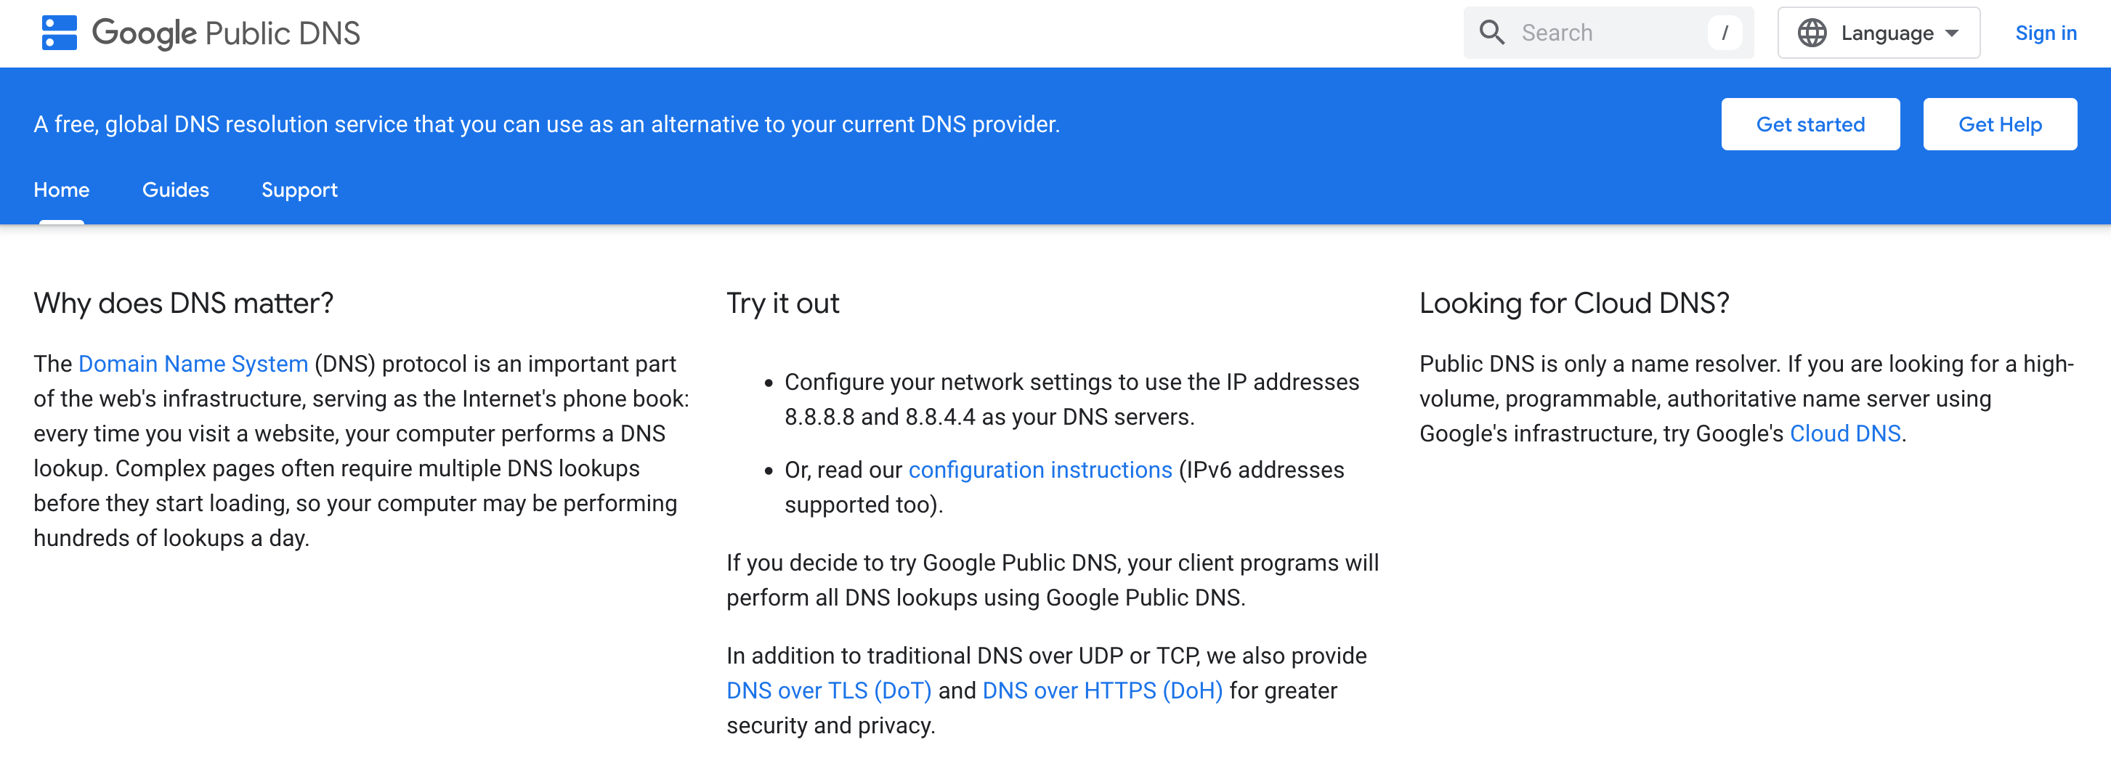Viewport: 2111px width, 758px height.
Task: Visit the Cloud DNS link
Action: click(x=1844, y=433)
